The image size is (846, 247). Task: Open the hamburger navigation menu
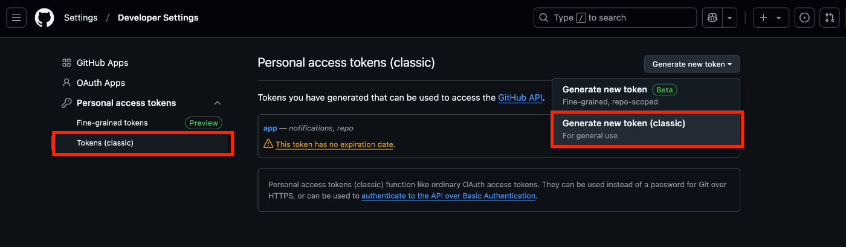pos(16,18)
